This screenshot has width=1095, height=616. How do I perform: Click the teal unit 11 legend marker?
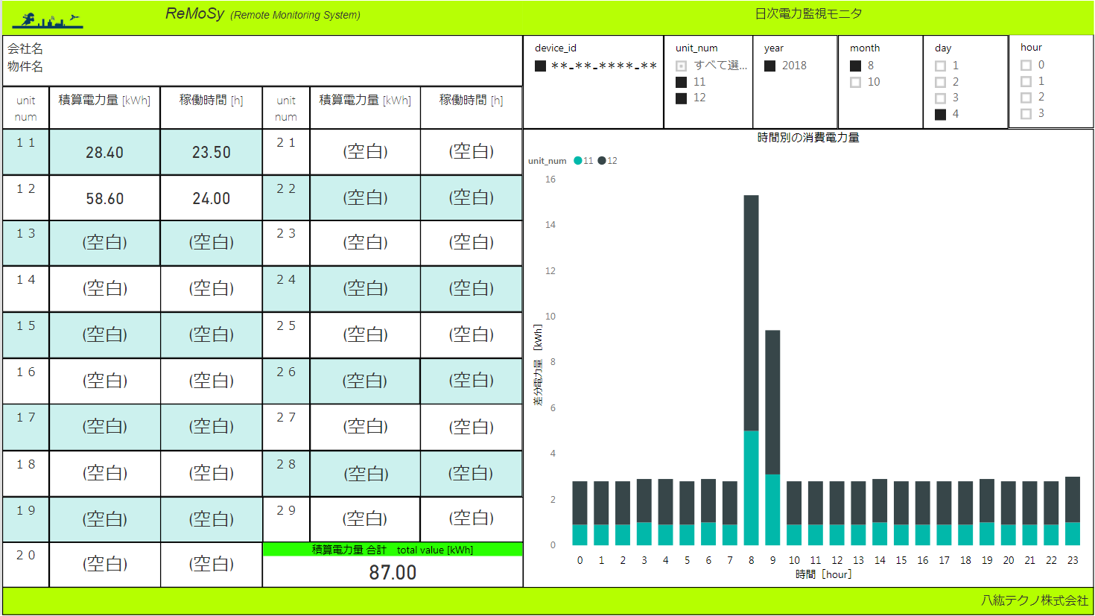pos(578,161)
